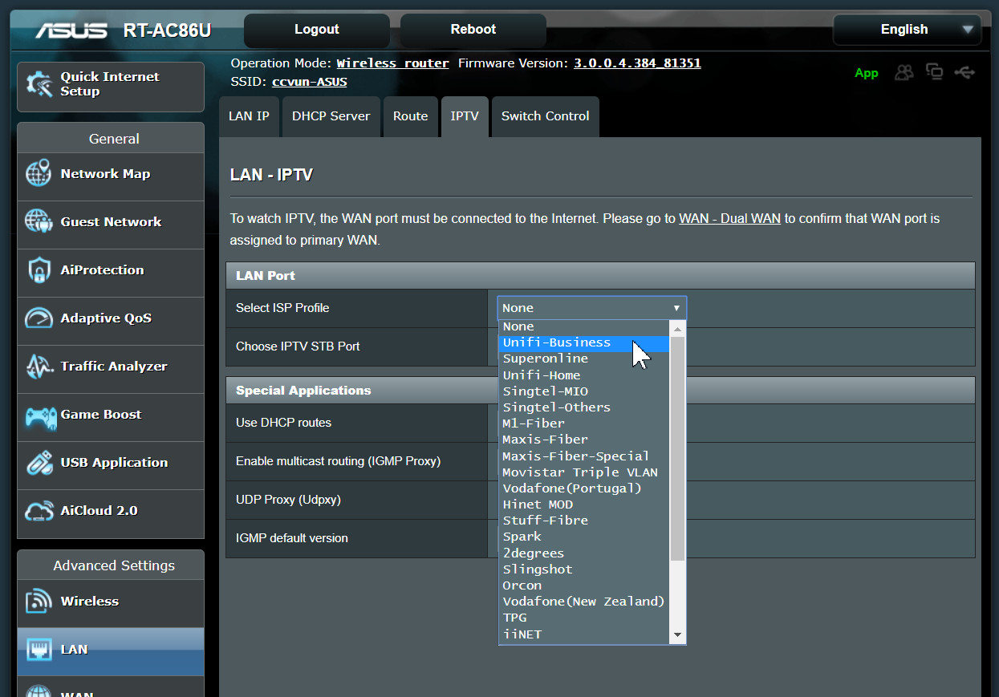Click the WAN globe icon in sidebar

click(x=39, y=691)
